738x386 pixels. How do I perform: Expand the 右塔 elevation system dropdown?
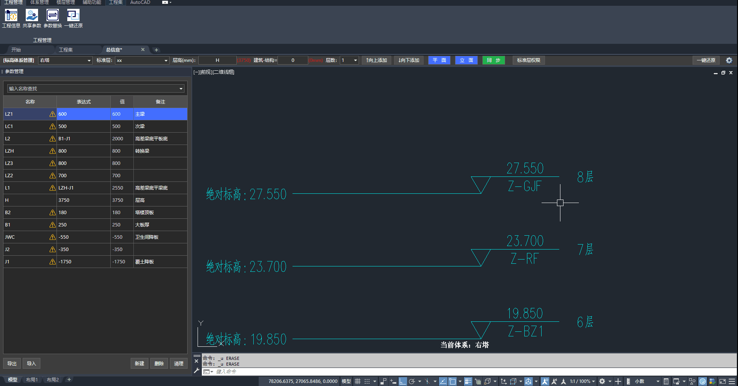(89, 60)
